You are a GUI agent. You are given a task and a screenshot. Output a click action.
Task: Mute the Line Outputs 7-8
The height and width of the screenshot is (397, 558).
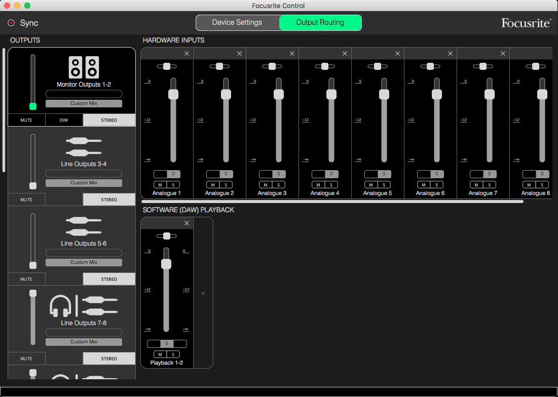point(26,359)
